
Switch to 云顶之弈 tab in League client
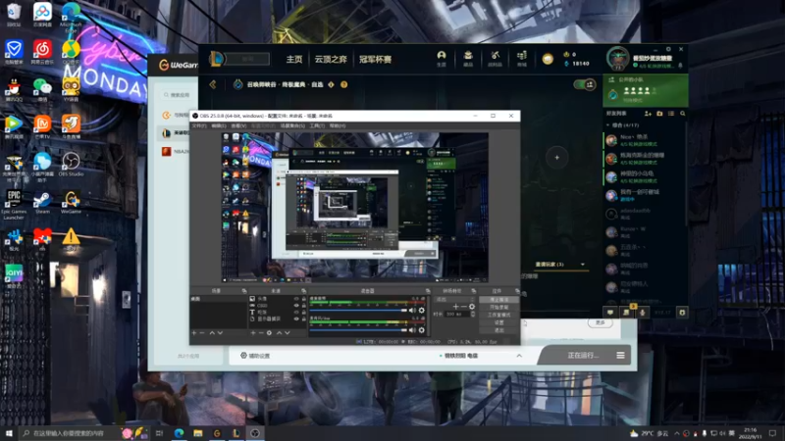click(331, 59)
